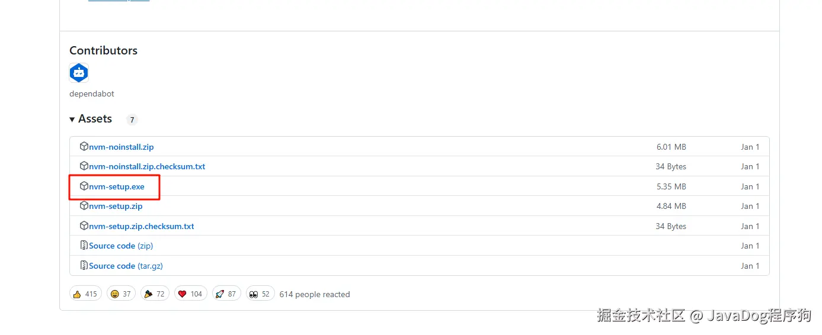
Task: Download Source code (tar.gz) archive
Action: pos(126,266)
